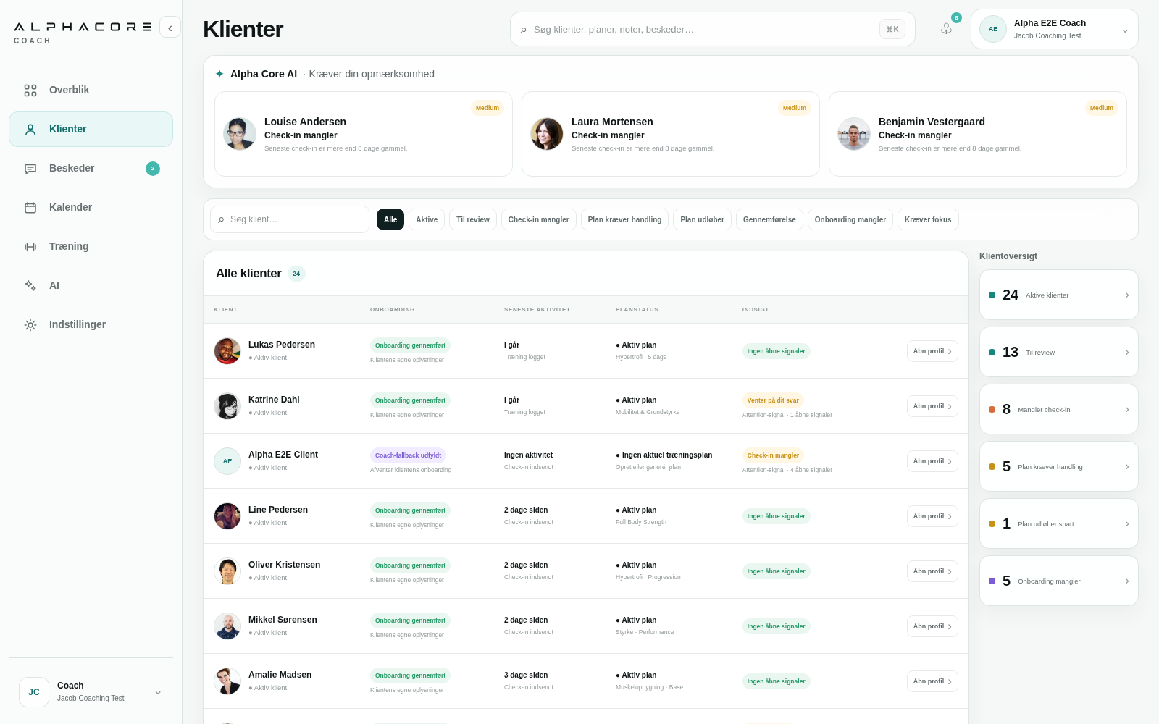The image size is (1159, 724).
Task: Open profile for Katrine Dahl
Action: (932, 406)
